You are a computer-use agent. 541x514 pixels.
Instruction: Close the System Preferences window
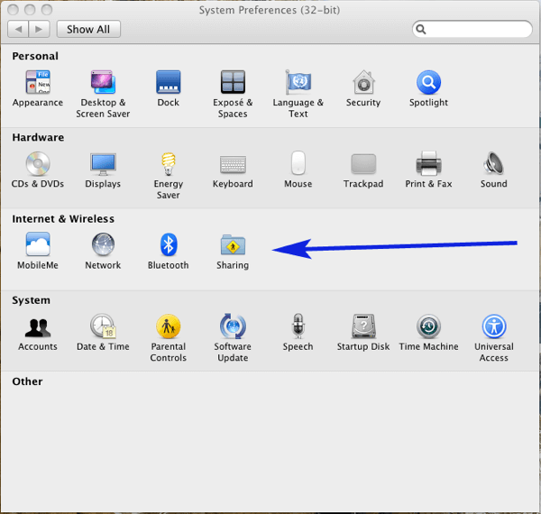[13, 10]
